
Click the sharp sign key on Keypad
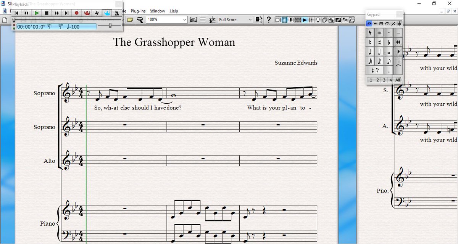click(379, 42)
